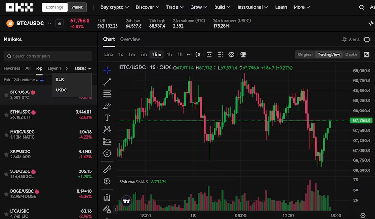
Task: Select the text annotation tool
Action: pyautogui.click(x=107, y=117)
